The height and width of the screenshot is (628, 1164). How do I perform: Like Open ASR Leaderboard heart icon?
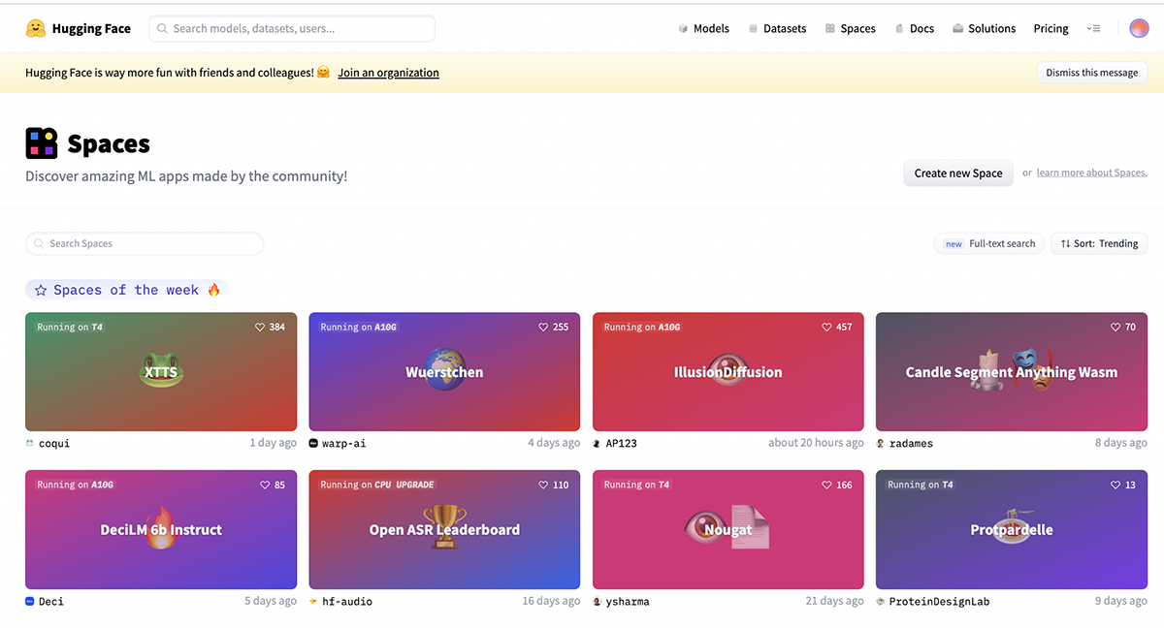pyautogui.click(x=543, y=486)
